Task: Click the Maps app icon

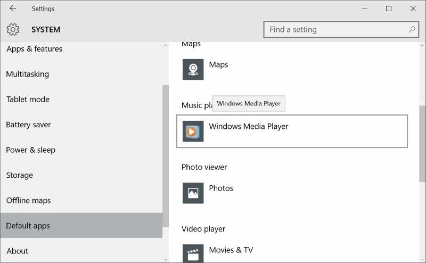Action: point(193,69)
